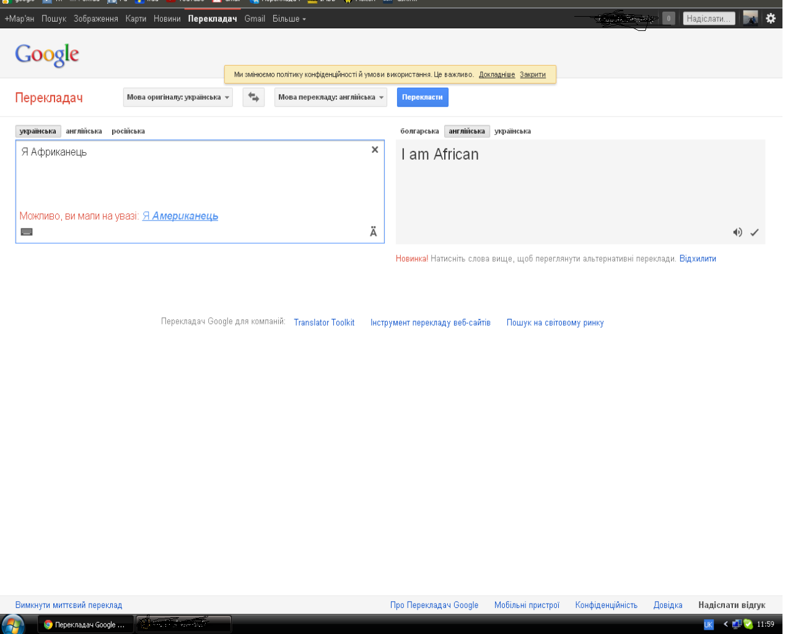793x634 pixels.
Task: Click the Google logo
Action: (47, 54)
